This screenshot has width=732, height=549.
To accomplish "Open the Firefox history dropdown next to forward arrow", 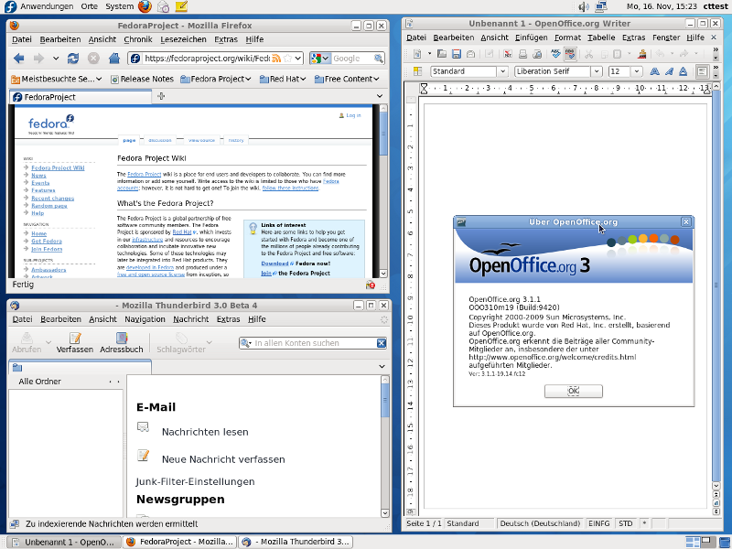I will [56, 59].
